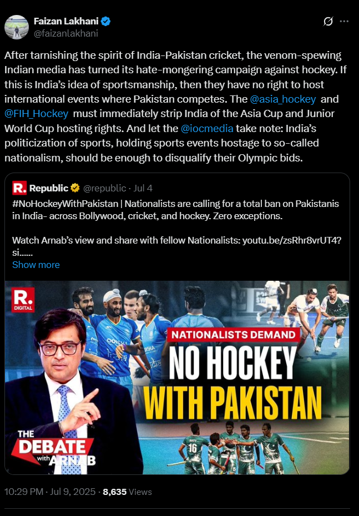The height and width of the screenshot is (516, 359).
Task: Expand quoted tweet with Show more
Action: pyautogui.click(x=36, y=265)
